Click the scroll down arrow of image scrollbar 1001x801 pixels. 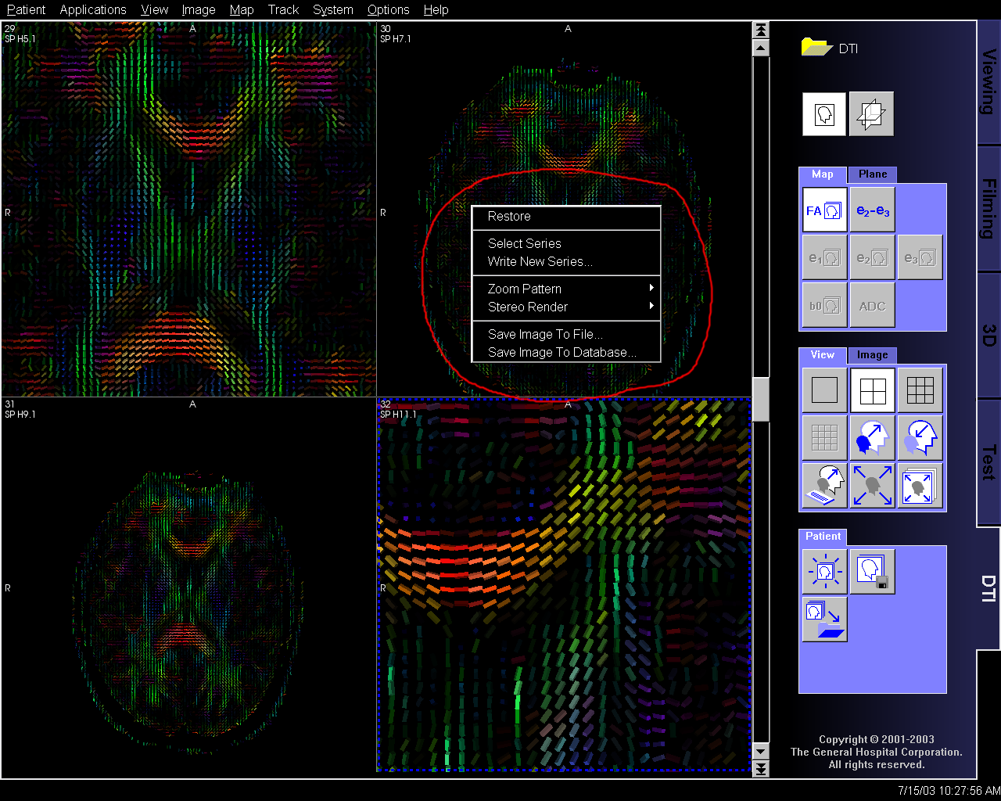click(x=760, y=753)
